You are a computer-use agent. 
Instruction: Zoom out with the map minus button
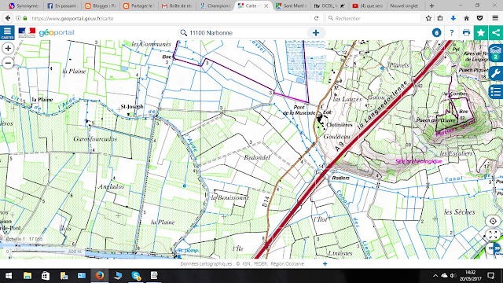[x=8, y=63]
